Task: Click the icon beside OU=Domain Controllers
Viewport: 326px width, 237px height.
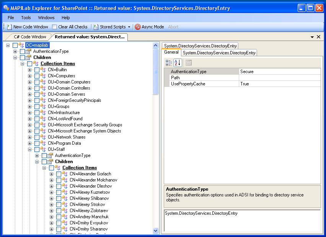Action: pyautogui.click(x=43, y=88)
